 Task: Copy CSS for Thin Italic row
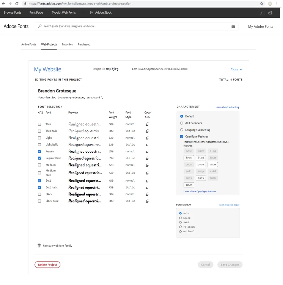point(147,131)
